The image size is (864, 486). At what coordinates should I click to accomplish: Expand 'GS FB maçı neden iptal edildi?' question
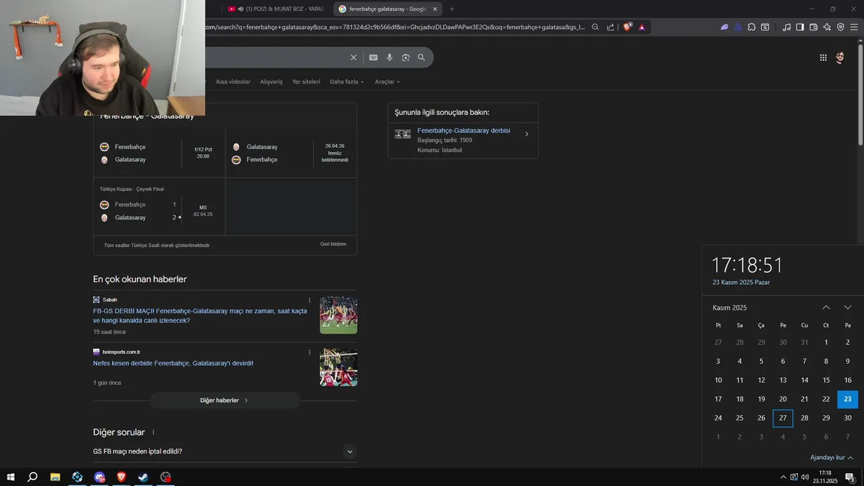(225, 452)
